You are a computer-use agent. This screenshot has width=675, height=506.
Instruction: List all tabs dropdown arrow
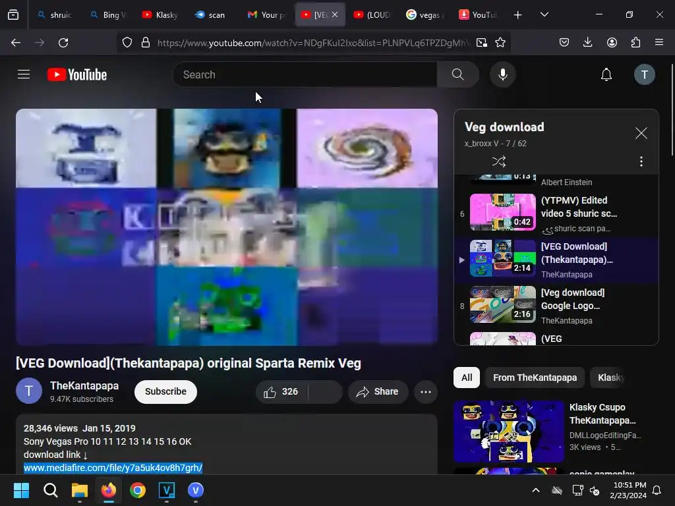[544, 14]
